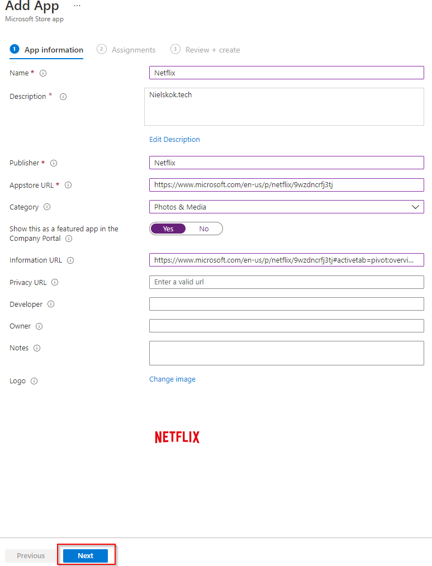Click the Previous button
This screenshot has width=432, height=566.
[x=31, y=555]
